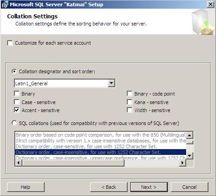Close the Katmai Setup window
The image size is (216, 196).
(211, 4)
